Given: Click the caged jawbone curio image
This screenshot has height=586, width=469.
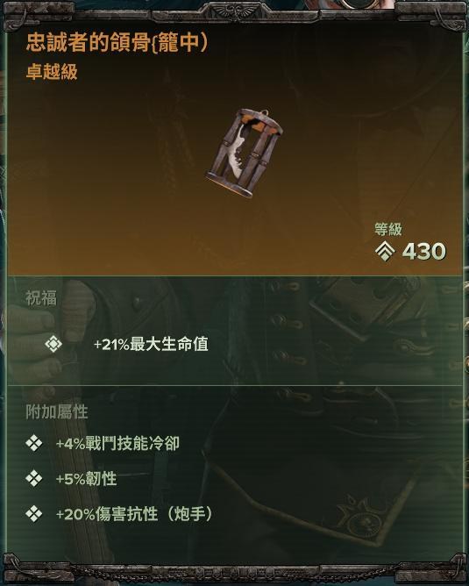Looking at the screenshot, I should [x=244, y=153].
